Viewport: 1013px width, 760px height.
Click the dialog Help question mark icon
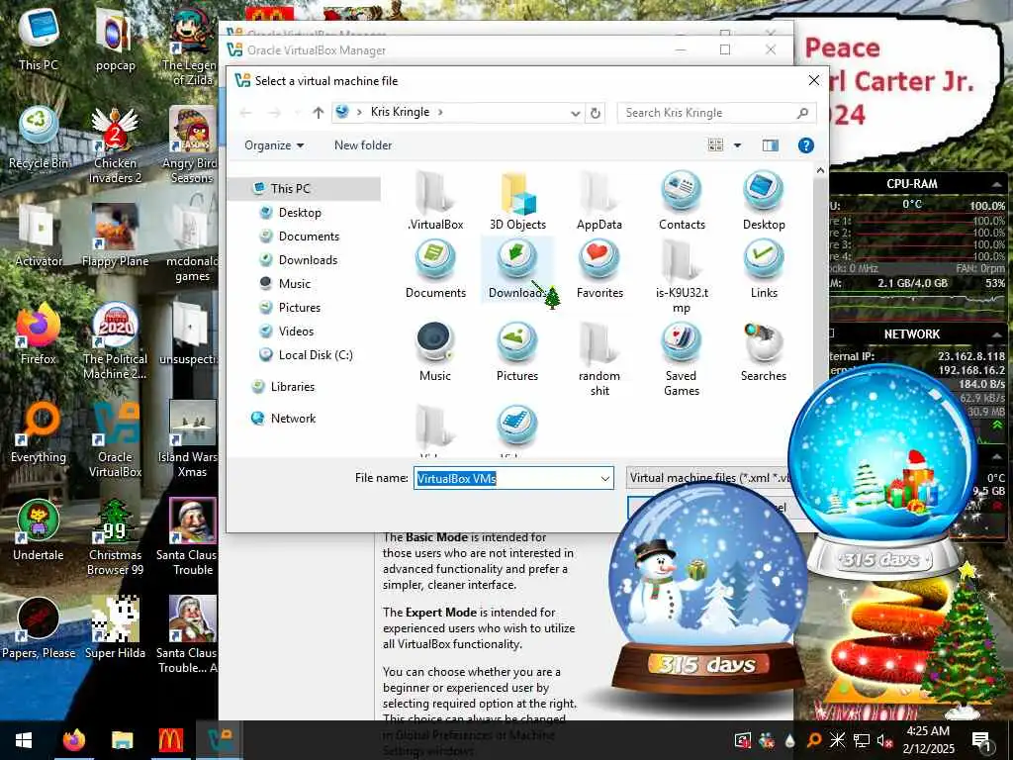click(x=805, y=145)
